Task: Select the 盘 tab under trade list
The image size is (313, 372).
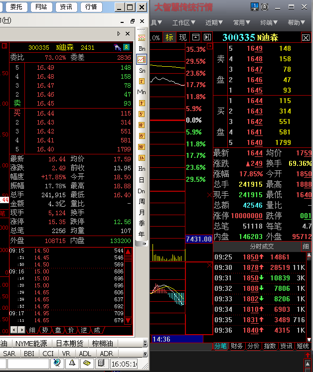Action: [58, 330]
